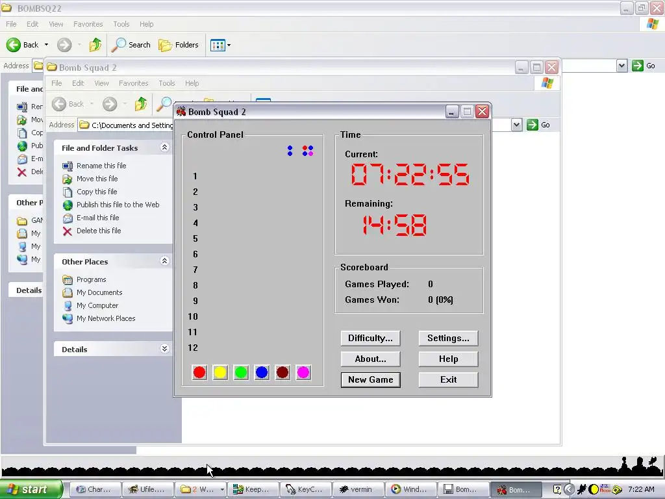Click Search in BOMBSQ22 toolbar
665x499 pixels.
(x=131, y=45)
